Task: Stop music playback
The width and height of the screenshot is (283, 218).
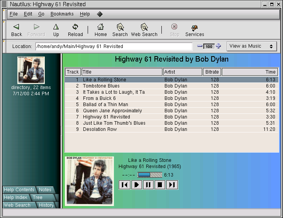Action: pyautogui.click(x=160, y=185)
